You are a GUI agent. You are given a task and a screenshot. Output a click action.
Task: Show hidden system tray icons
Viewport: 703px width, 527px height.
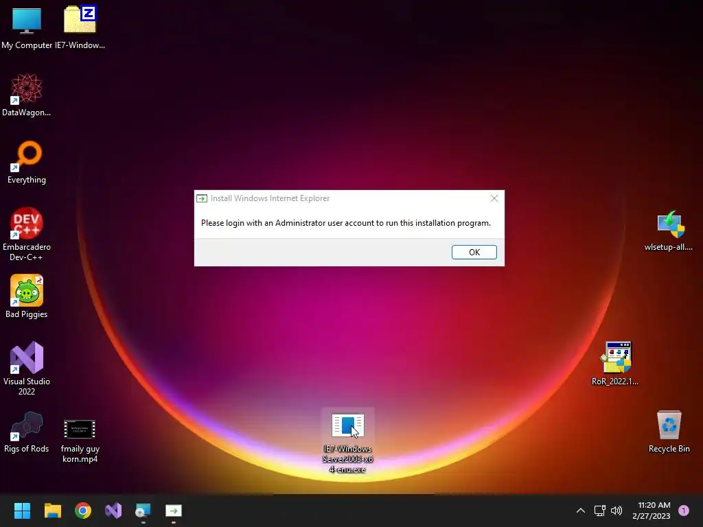click(x=581, y=511)
